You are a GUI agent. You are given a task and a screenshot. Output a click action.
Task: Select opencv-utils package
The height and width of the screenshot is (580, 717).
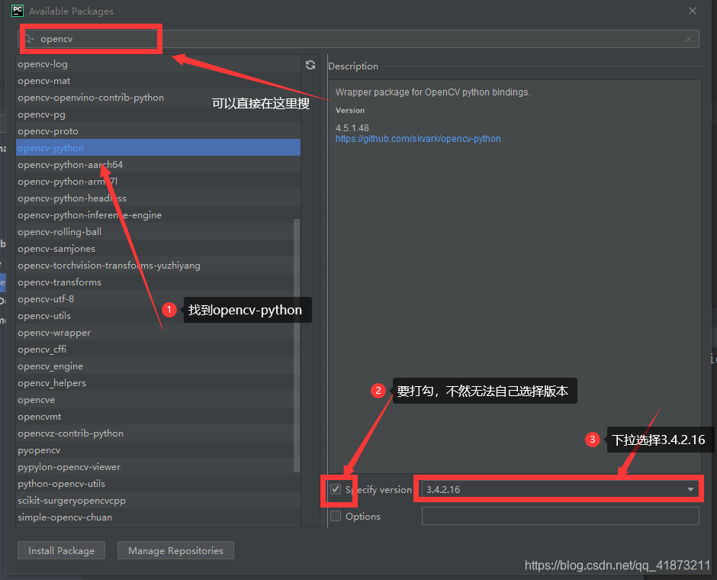click(158, 316)
